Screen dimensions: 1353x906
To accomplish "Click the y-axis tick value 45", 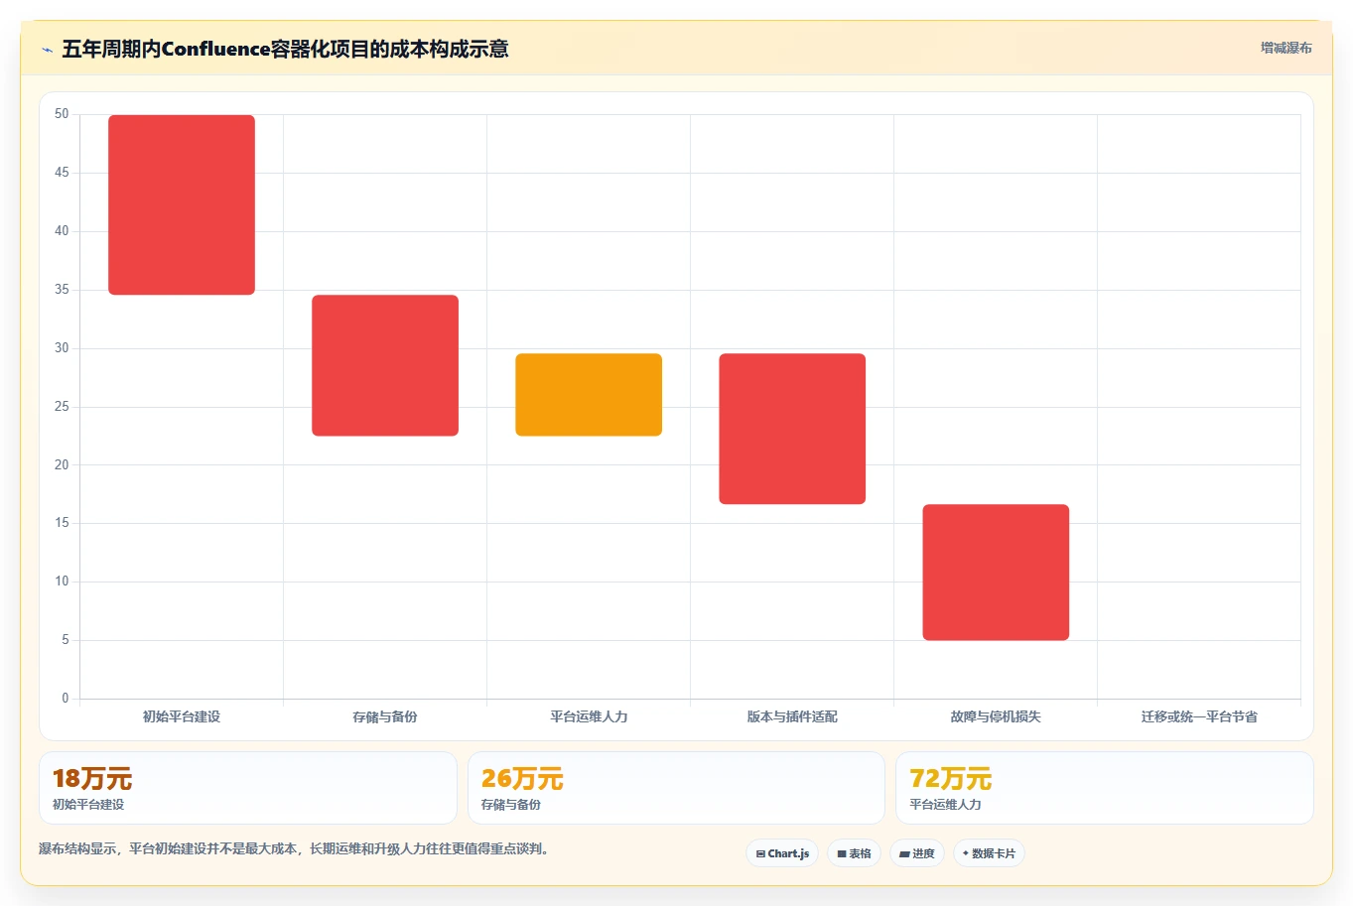I will 62,173.
